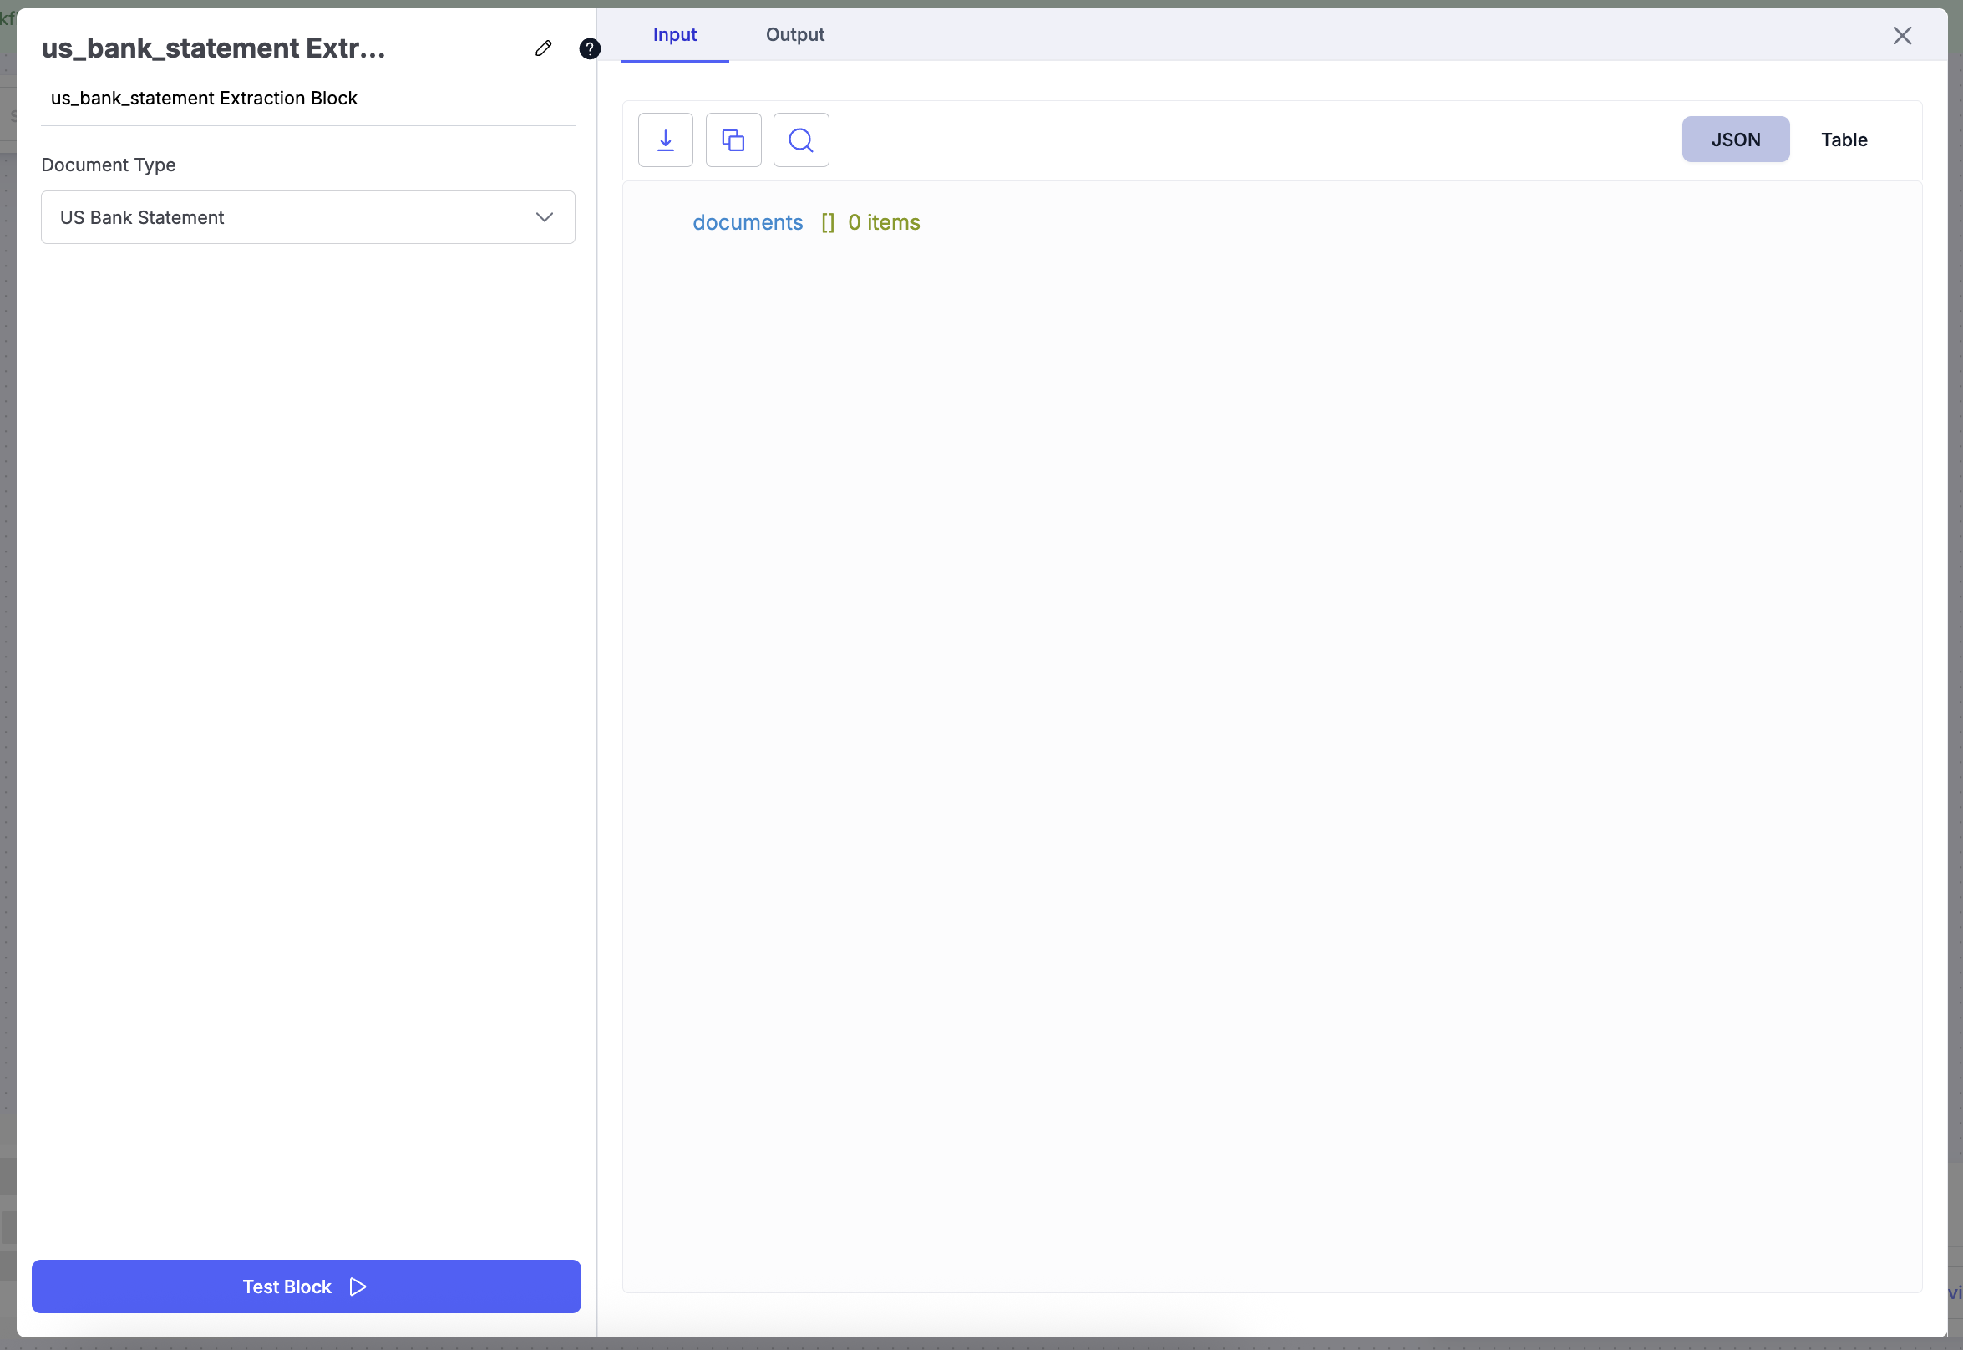Open the search magnifier tool
The image size is (1963, 1350).
801,140
